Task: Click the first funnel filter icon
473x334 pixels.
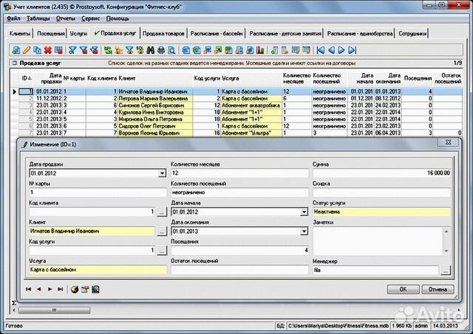Action: [72, 50]
